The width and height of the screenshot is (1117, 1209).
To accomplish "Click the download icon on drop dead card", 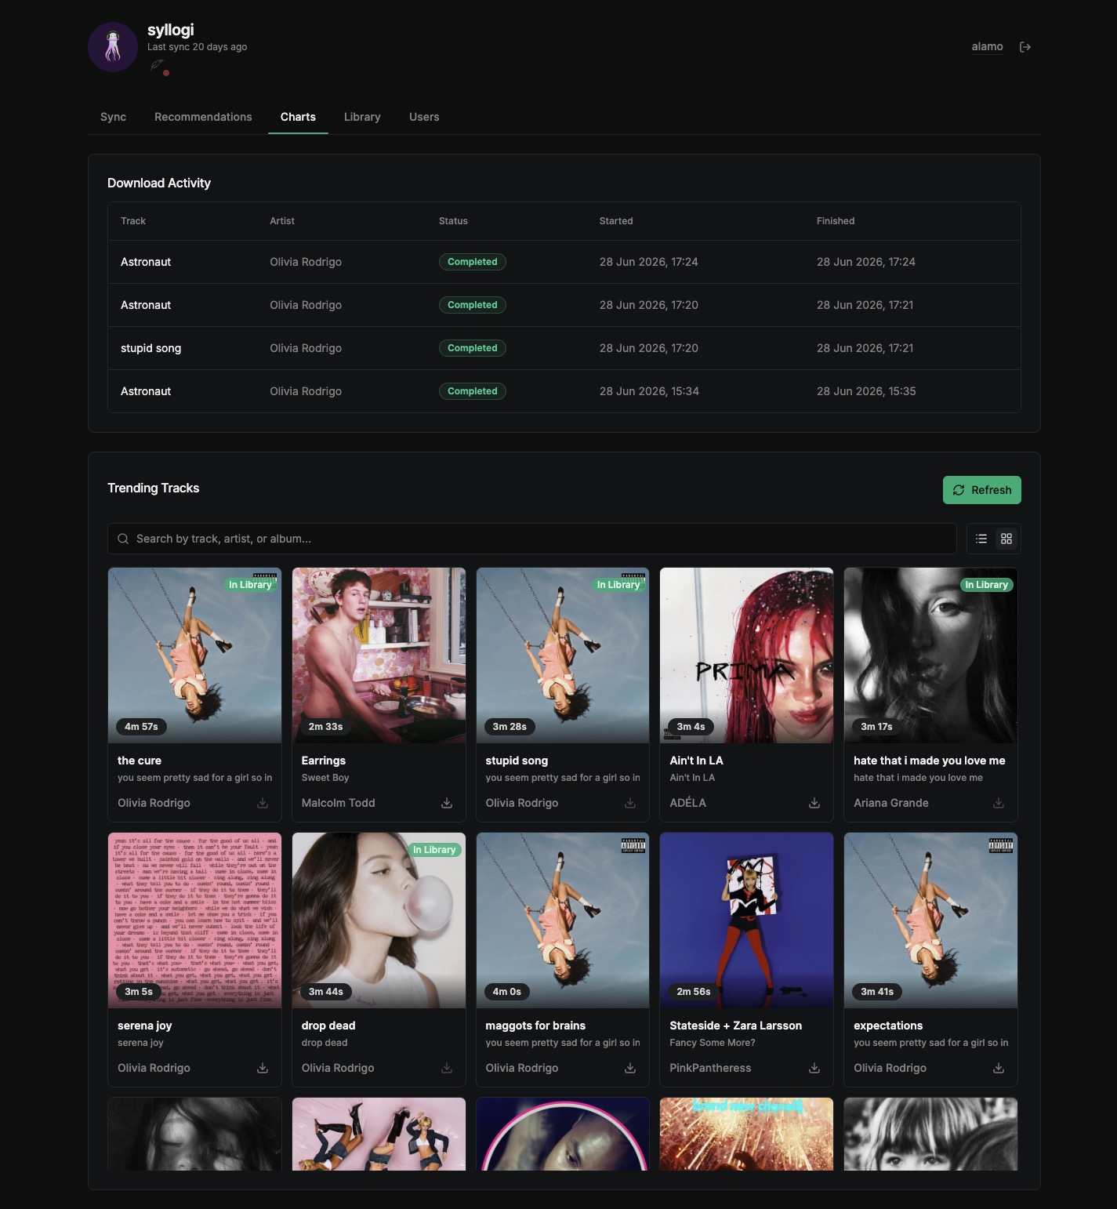I will click(x=447, y=1068).
